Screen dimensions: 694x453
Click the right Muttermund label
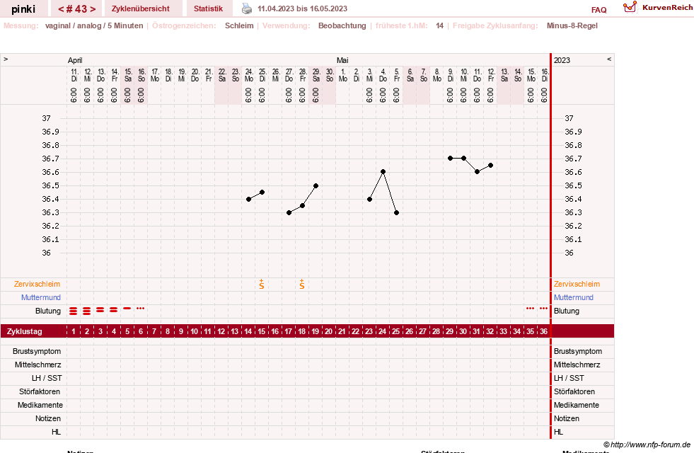coord(574,297)
